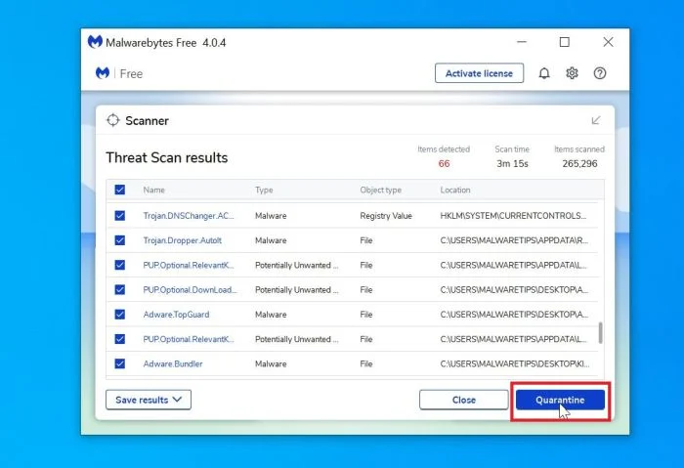Open settings via gear icon
The image size is (684, 468).
pyautogui.click(x=572, y=73)
